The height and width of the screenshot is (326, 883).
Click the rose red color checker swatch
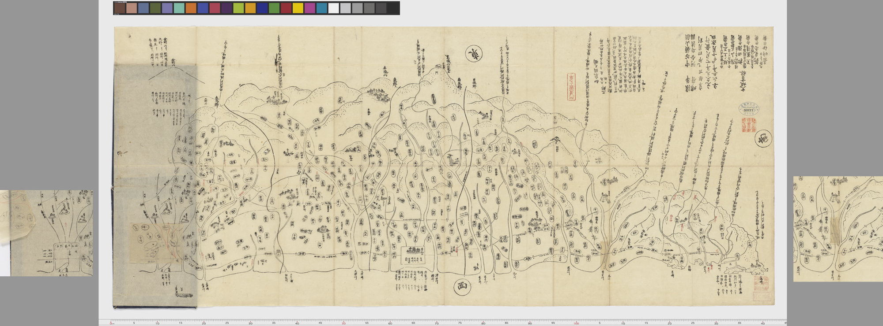[x=215, y=8]
